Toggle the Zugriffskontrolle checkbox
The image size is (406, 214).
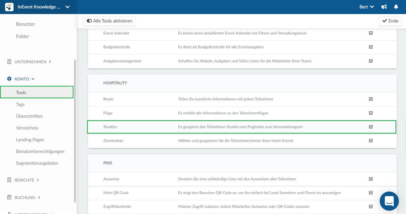click(371, 206)
